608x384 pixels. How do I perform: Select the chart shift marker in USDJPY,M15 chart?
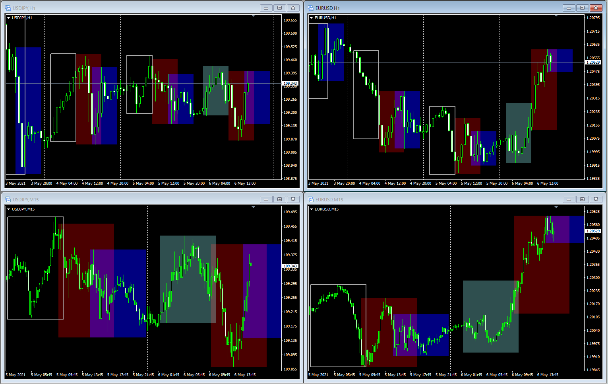[x=254, y=207]
